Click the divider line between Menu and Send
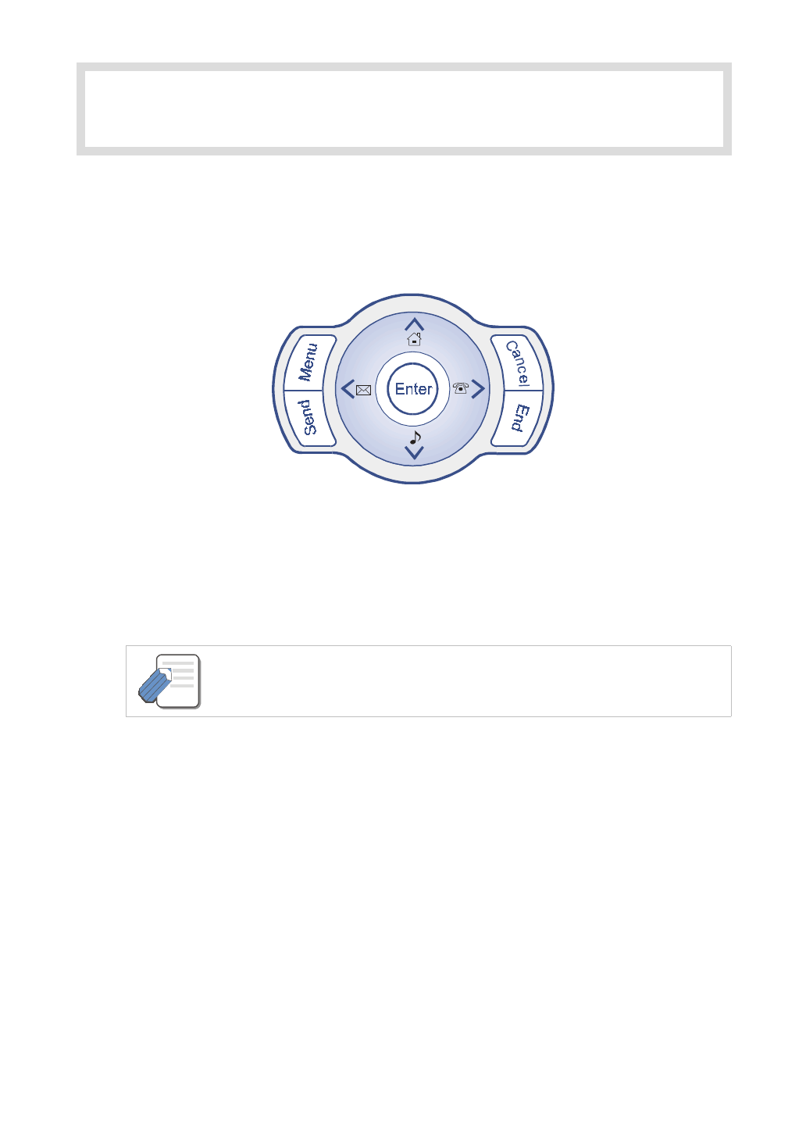Image resolution: width=806 pixels, height=1139 pixels. [309, 391]
